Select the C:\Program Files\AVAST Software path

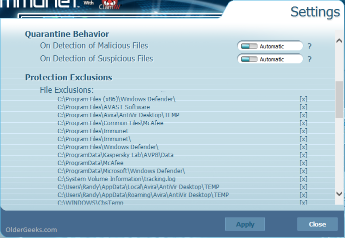coord(103,107)
